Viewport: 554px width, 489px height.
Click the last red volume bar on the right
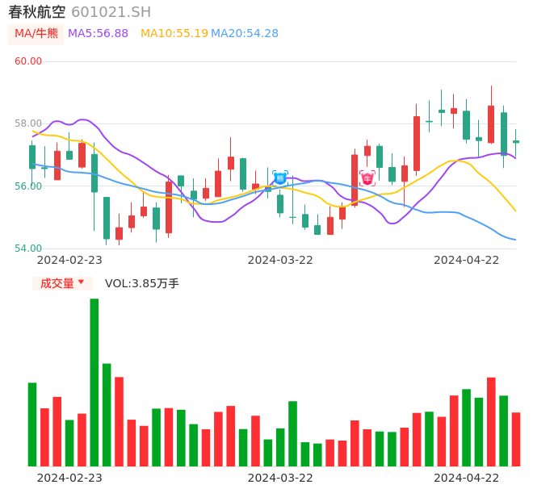516,439
